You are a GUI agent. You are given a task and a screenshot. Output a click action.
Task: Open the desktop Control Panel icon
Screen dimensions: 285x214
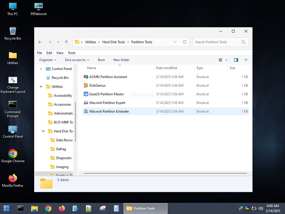click(x=13, y=132)
